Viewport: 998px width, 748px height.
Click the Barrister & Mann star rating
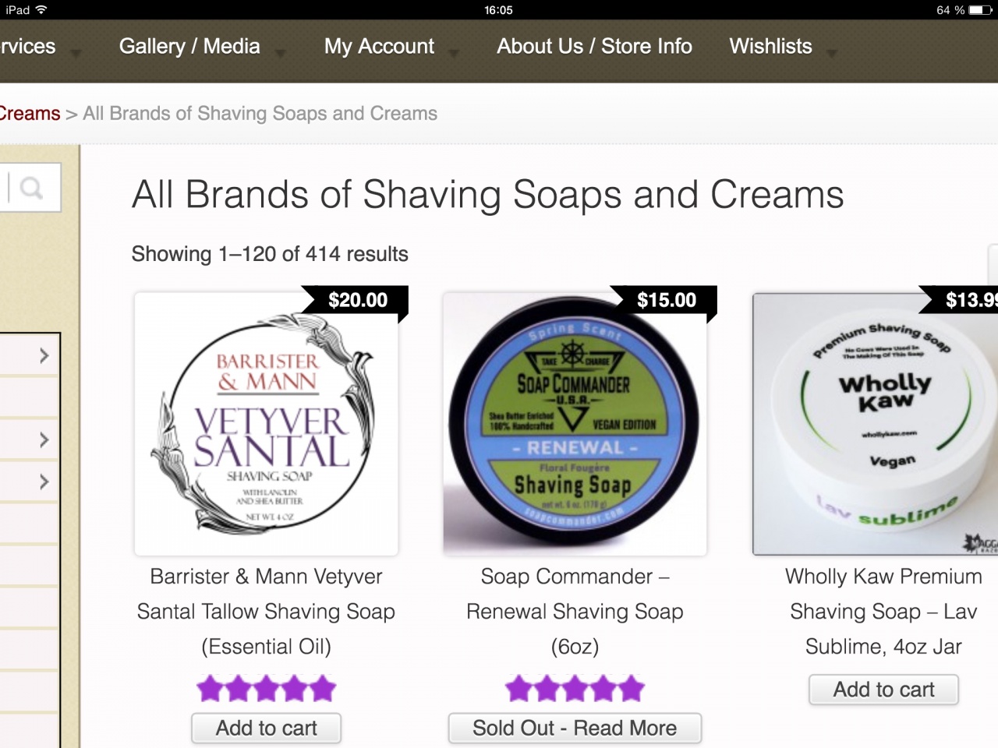tap(266, 689)
